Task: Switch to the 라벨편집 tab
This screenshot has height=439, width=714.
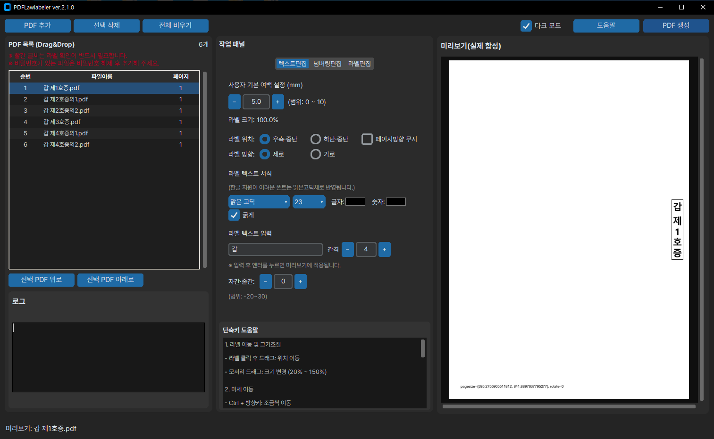Action: 360,64
